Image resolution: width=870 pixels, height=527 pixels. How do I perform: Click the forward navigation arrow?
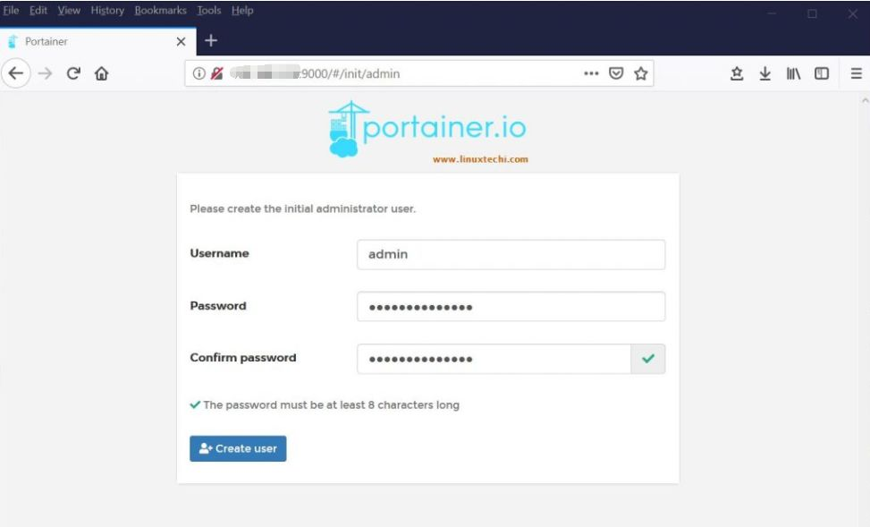45,73
